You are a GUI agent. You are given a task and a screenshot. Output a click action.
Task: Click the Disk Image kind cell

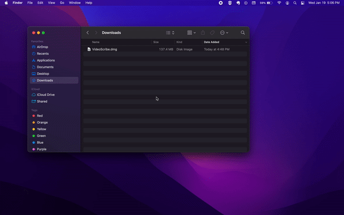(184, 49)
